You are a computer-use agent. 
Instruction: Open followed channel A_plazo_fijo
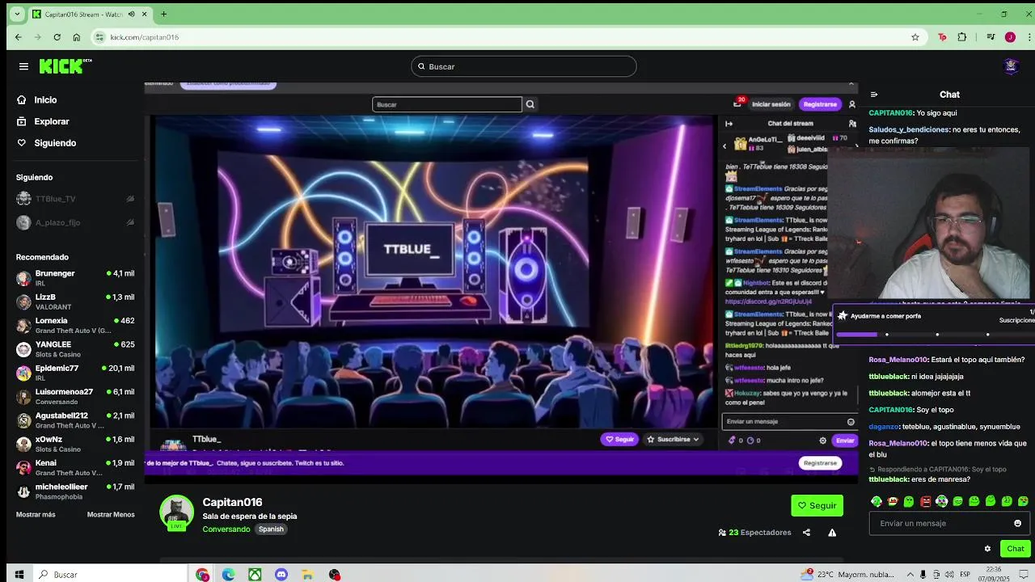point(75,222)
